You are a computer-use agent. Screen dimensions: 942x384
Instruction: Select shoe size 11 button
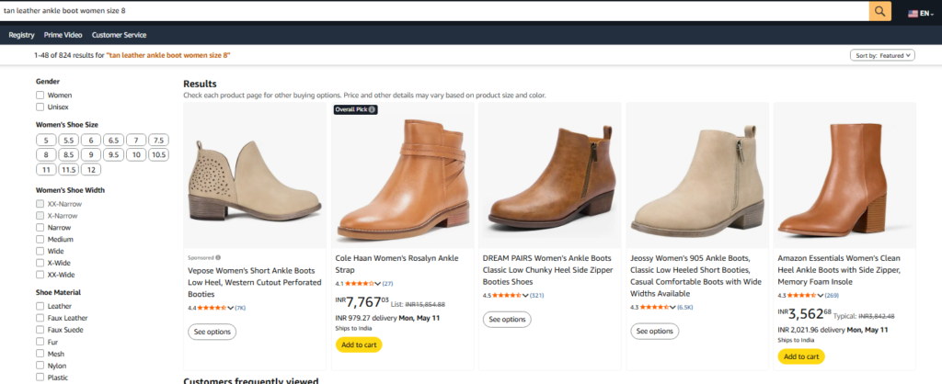click(x=46, y=170)
